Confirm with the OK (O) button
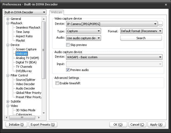Image resolution: width=171 pixels, height=133 pixels. [118, 125]
